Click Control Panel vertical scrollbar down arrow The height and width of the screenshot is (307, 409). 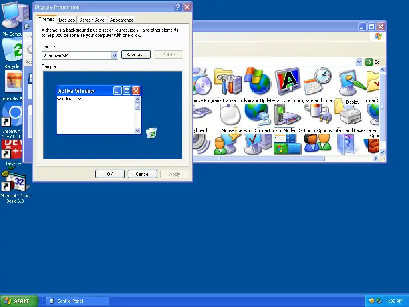coord(382,152)
